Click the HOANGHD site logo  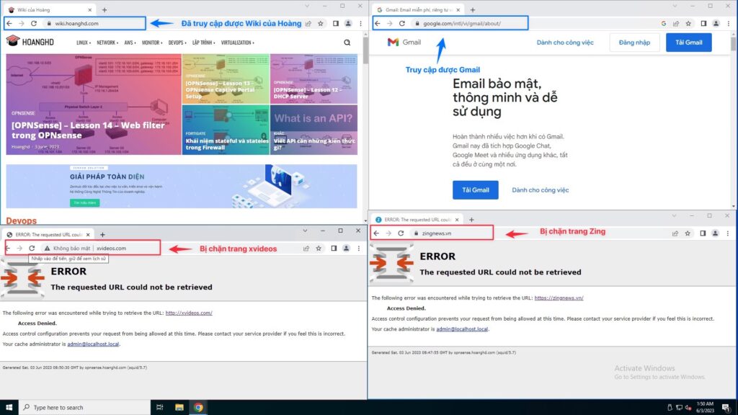[x=30, y=41]
